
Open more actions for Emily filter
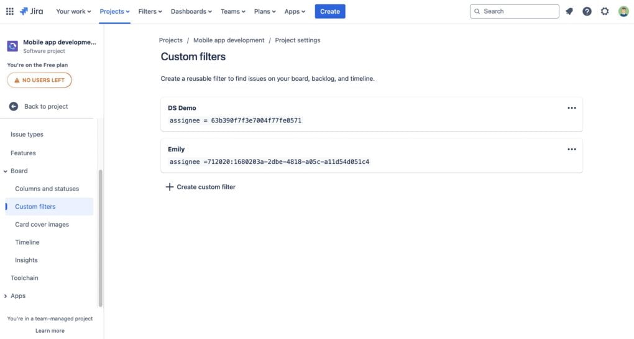[572, 149]
